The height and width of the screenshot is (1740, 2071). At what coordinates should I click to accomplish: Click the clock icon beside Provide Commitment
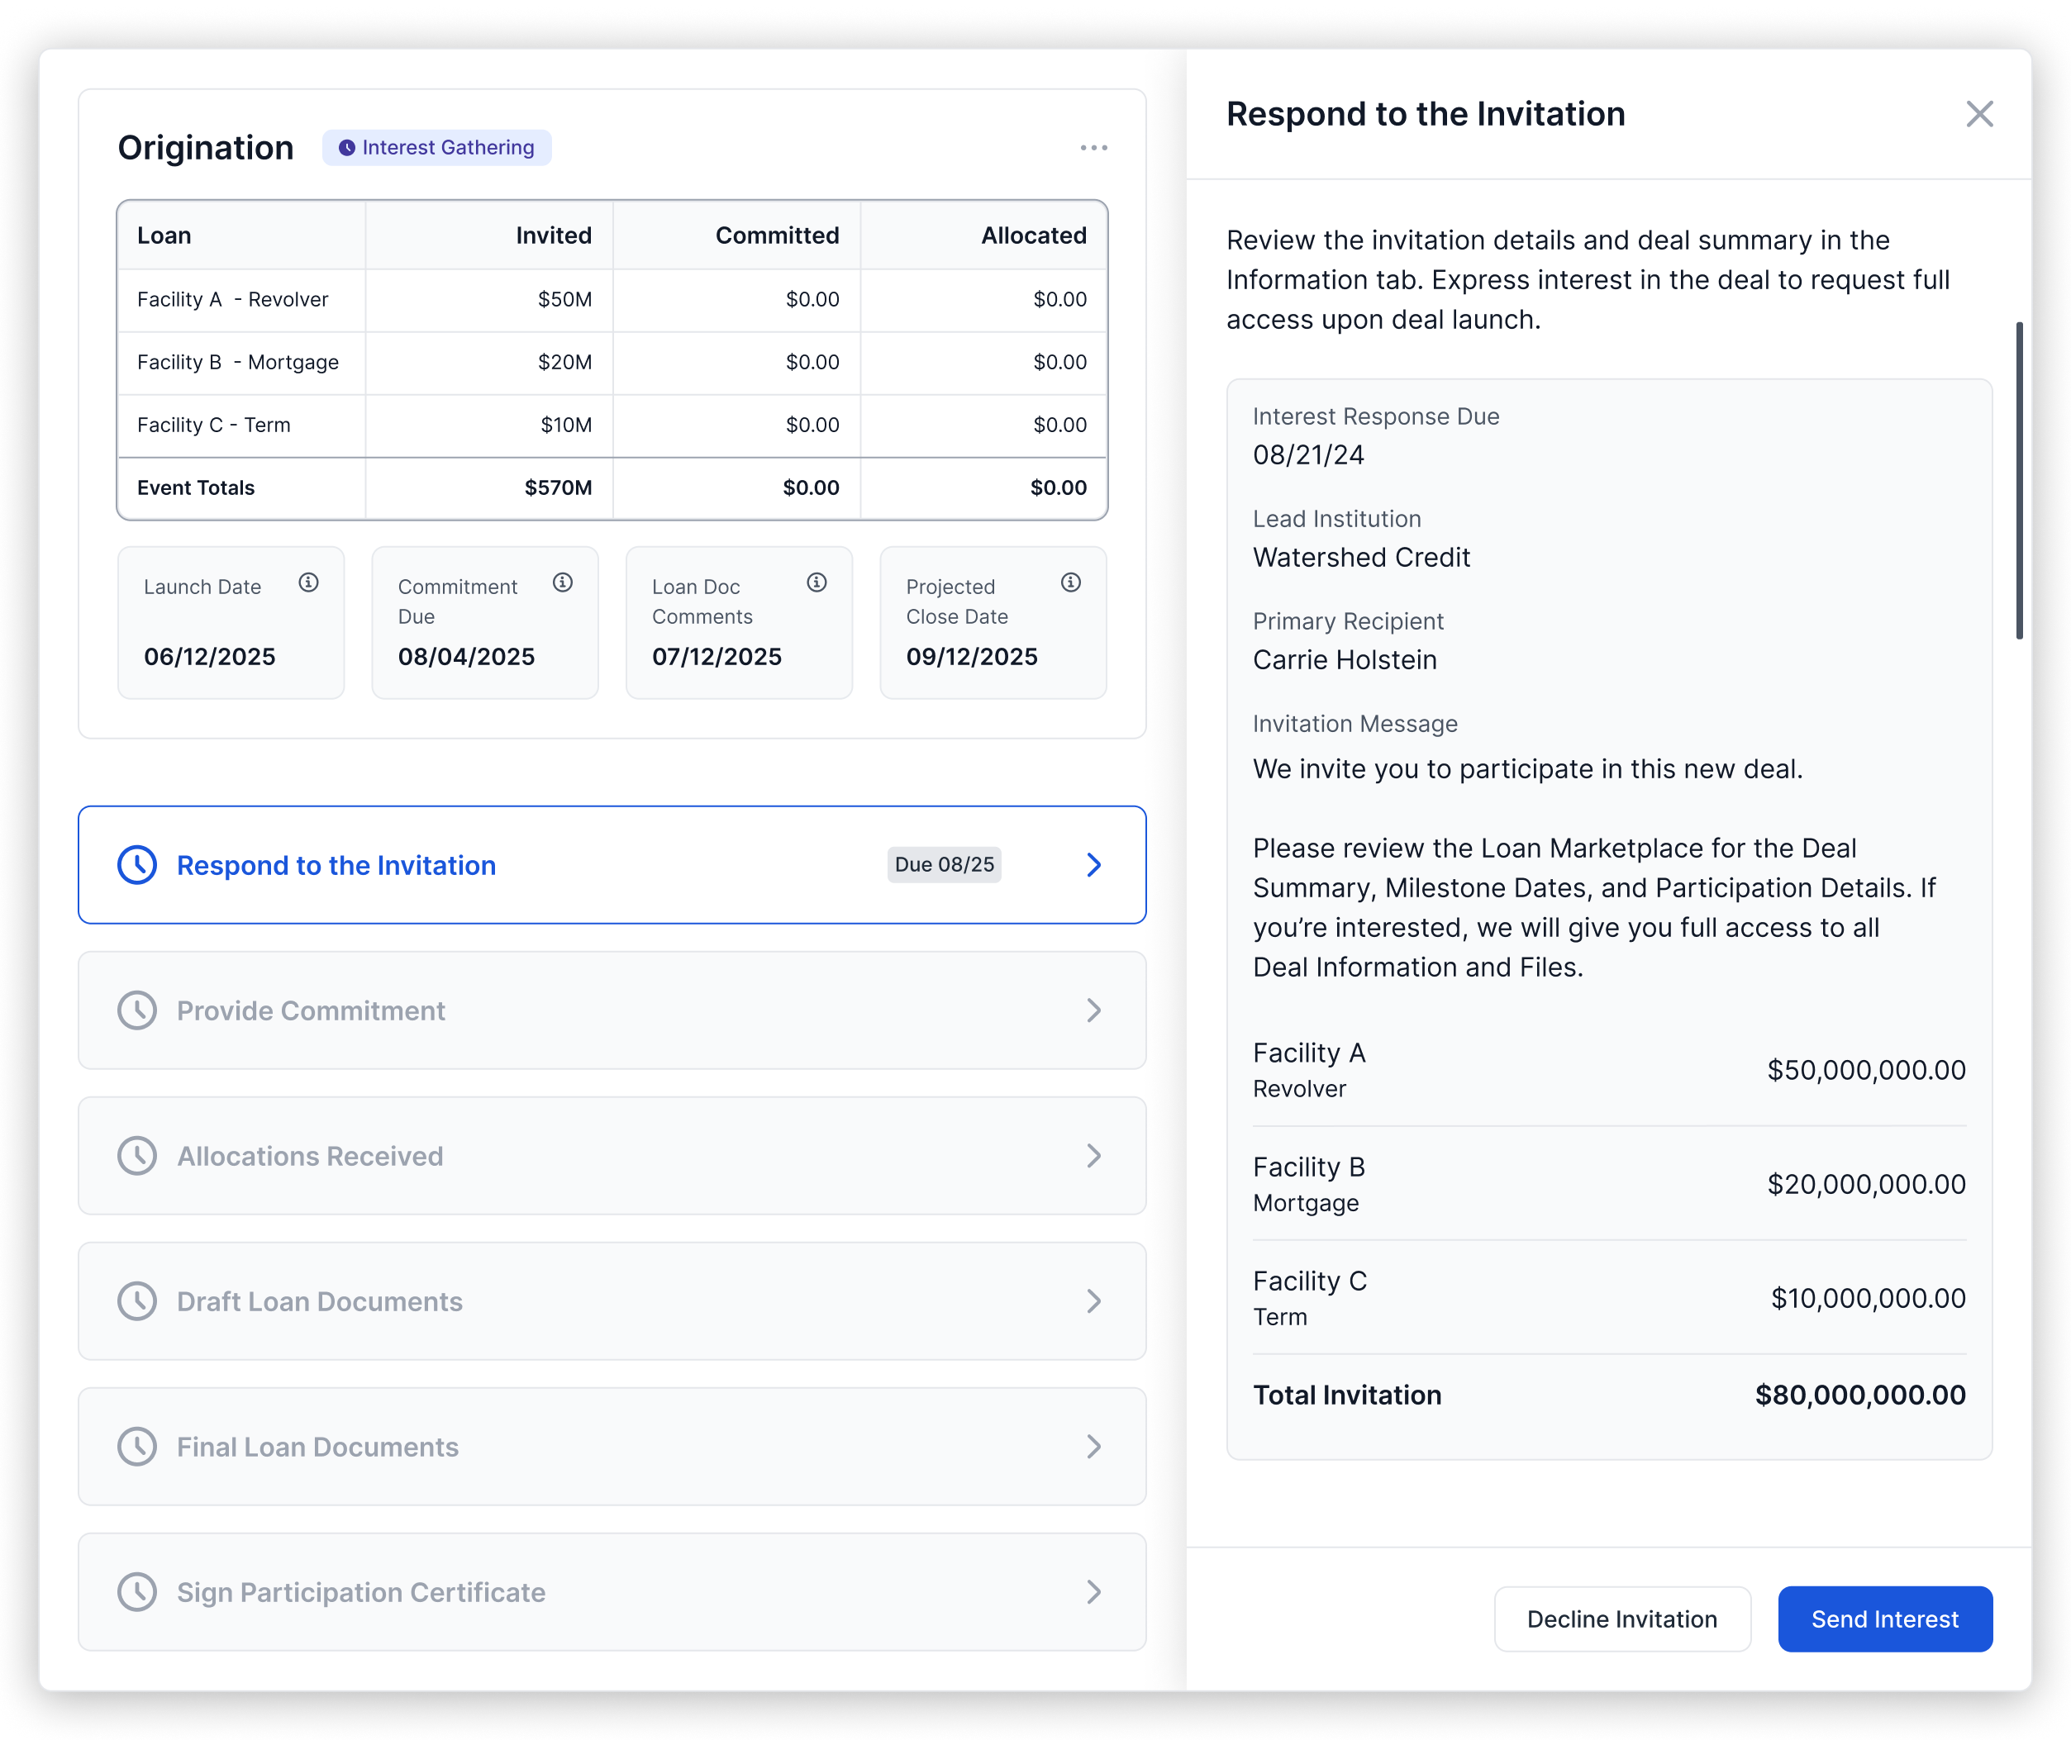pos(137,1011)
